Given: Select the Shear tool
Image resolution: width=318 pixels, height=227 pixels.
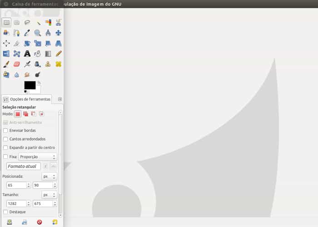Looking at the screenshot, I should pos(48,43).
